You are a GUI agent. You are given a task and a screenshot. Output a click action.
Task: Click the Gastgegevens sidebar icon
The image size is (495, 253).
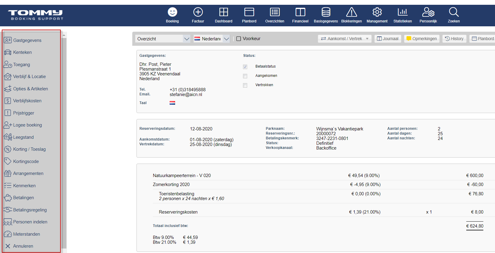tap(8, 40)
